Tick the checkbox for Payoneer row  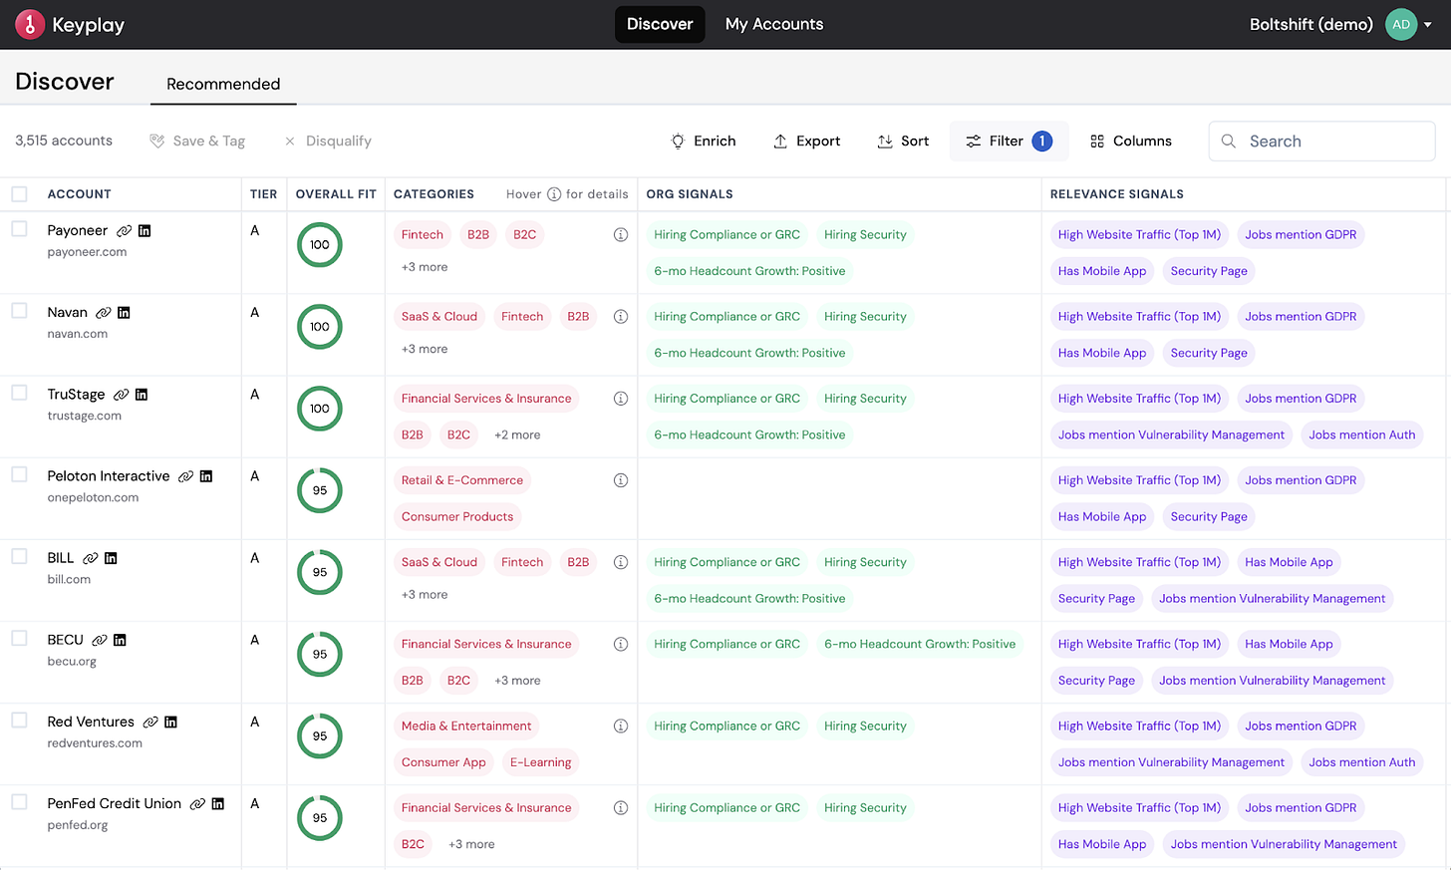click(x=19, y=229)
